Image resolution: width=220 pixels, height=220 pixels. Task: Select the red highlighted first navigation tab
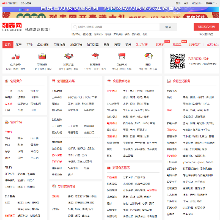8,45
